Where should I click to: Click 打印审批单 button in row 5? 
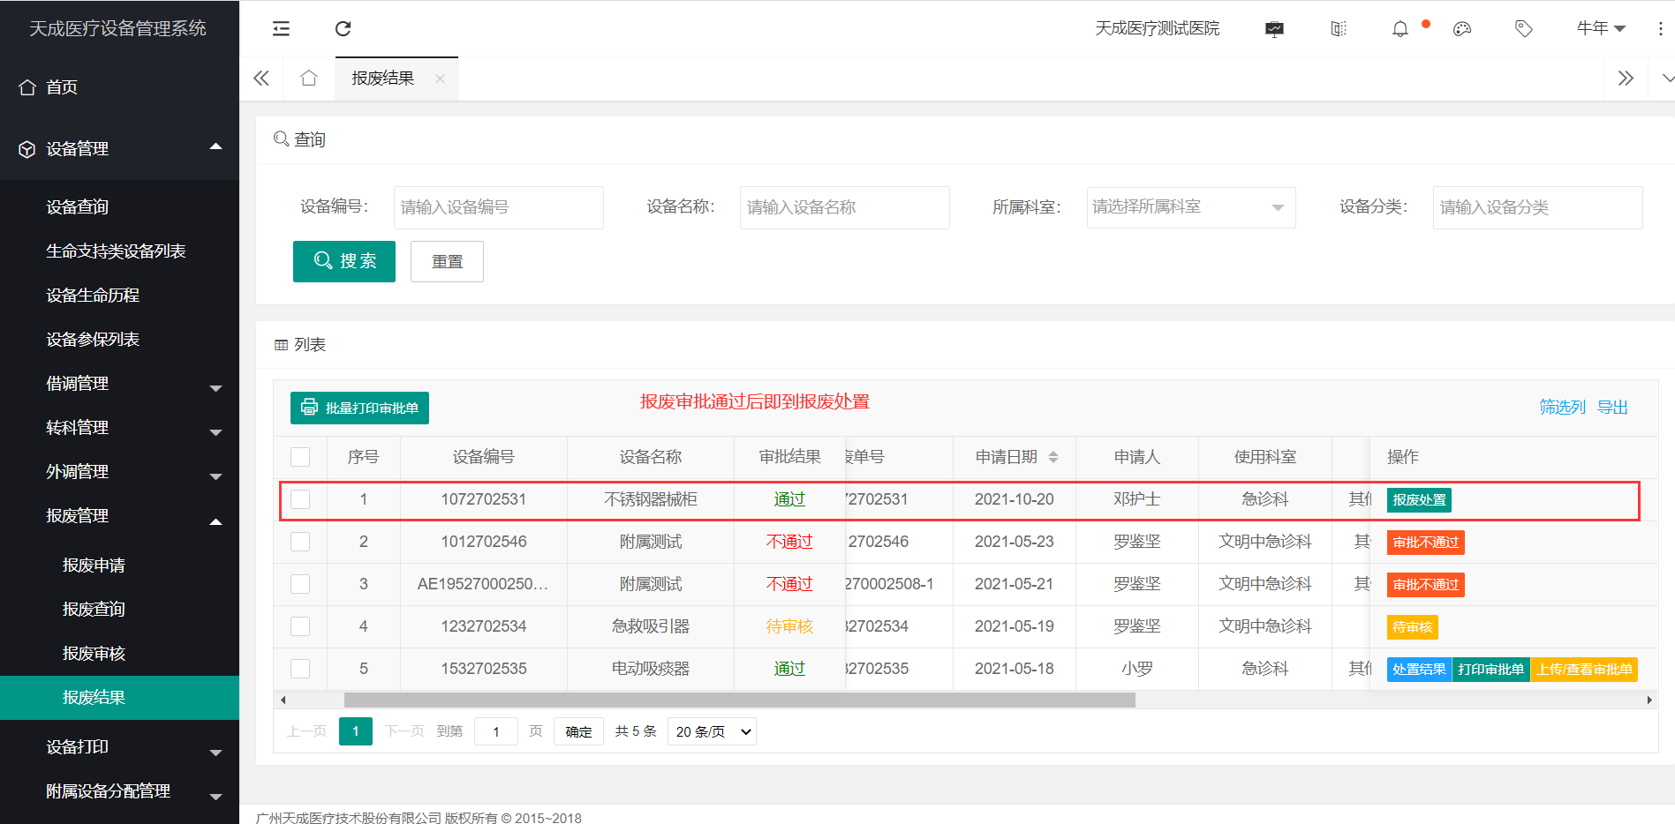pos(1491,670)
